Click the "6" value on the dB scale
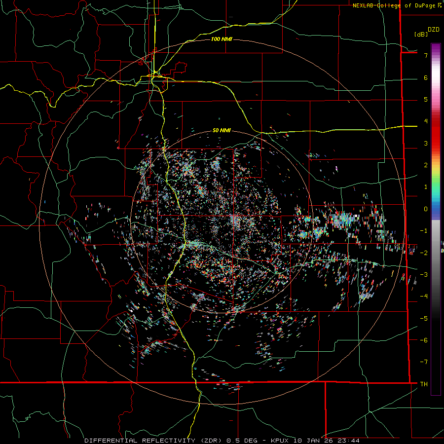 click(x=426, y=77)
